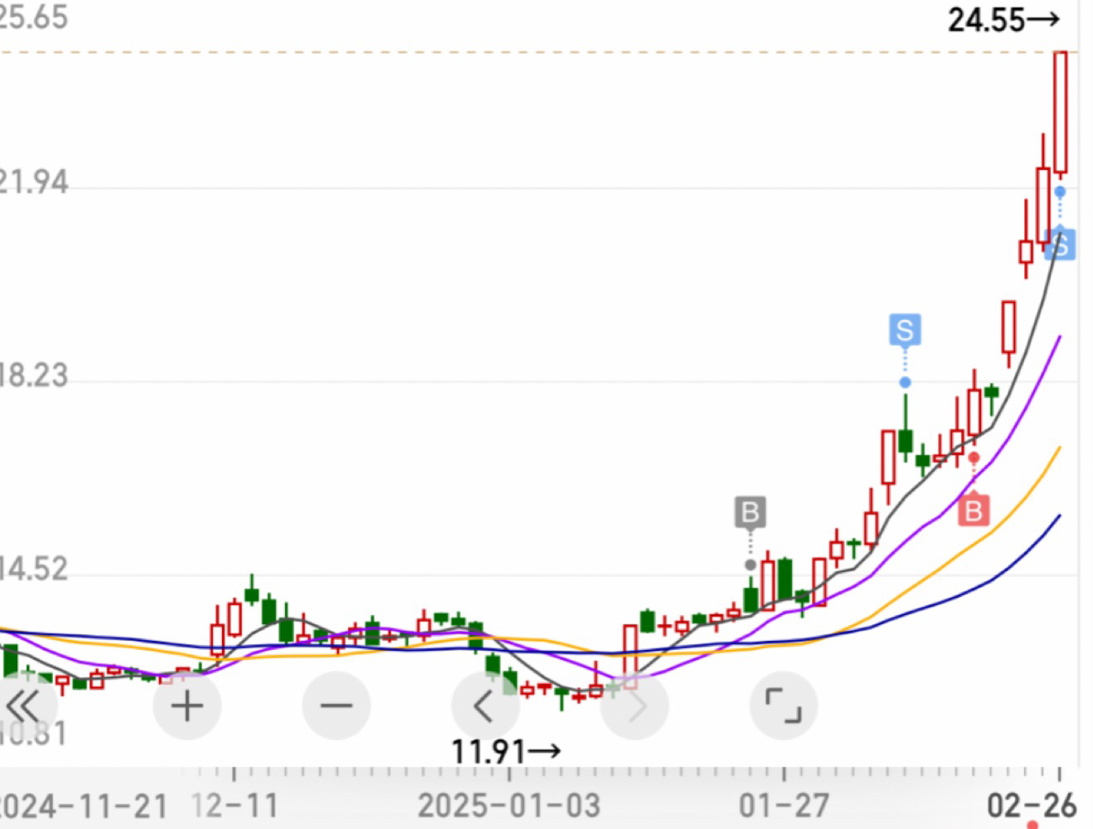Screen dimensions: 1093x829
Task: Move chart right with the next arrow
Action: pos(635,706)
